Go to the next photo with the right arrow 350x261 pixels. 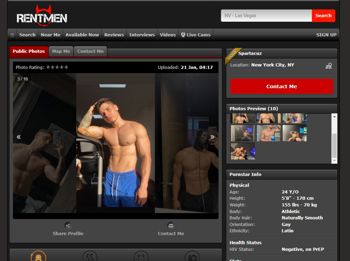coord(212,137)
